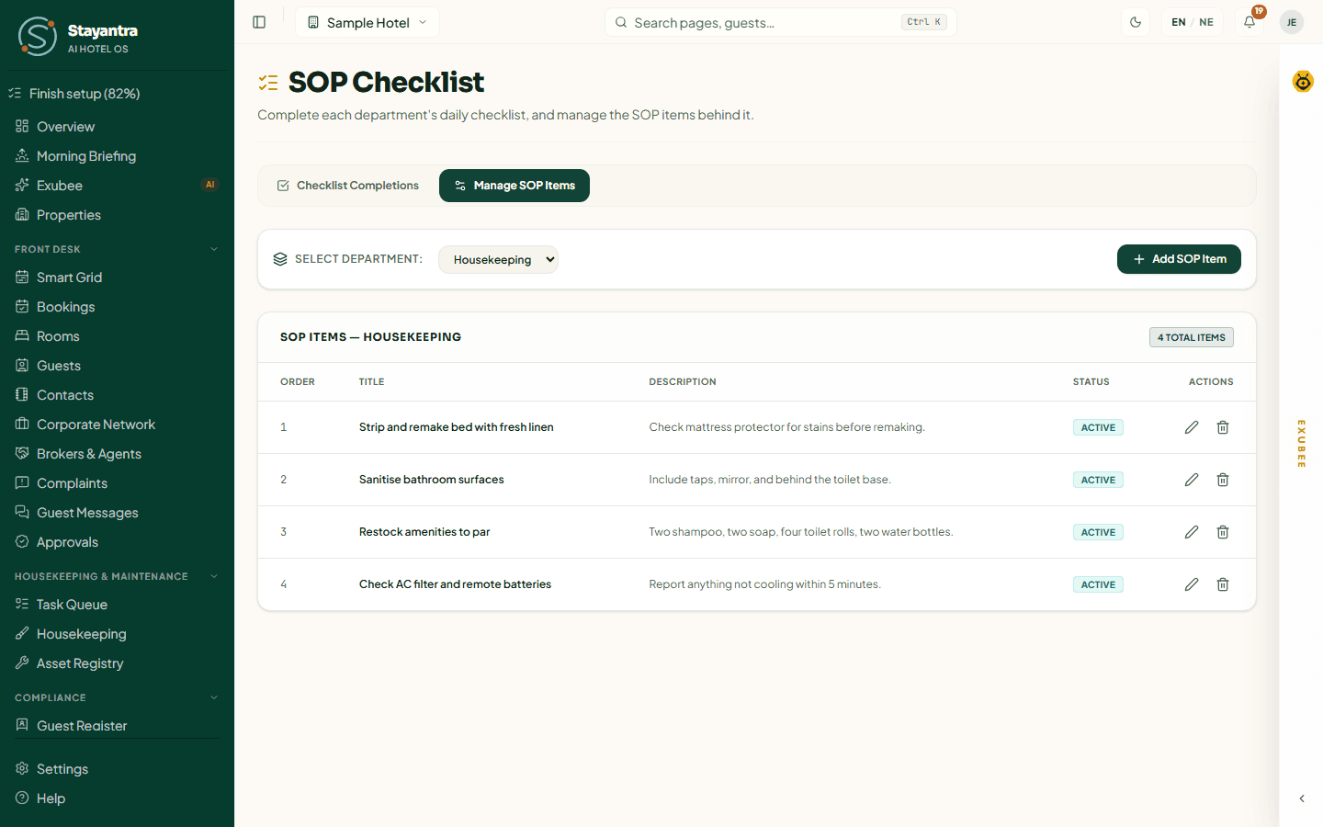Focus the search pages, guests field

click(781, 22)
